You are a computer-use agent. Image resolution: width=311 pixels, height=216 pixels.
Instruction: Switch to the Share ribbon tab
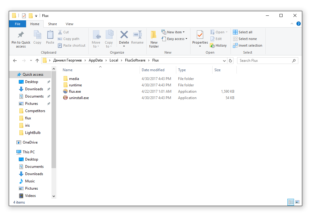[52, 24]
